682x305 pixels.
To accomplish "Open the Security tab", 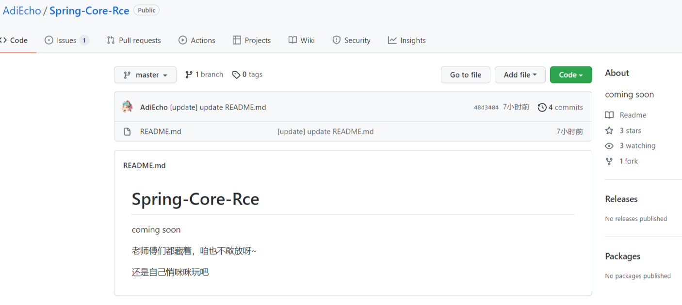I will (x=352, y=40).
